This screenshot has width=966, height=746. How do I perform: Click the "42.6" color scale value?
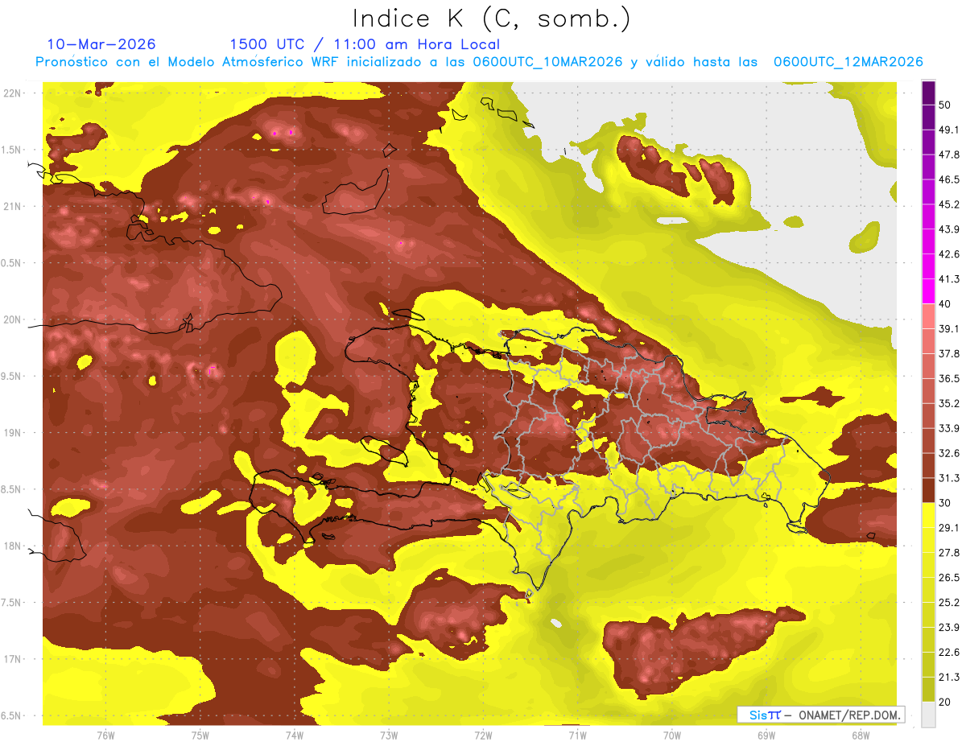tap(949, 254)
